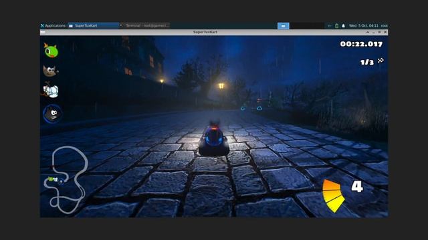Click the battery status tray icon
This screenshot has height=240, width=428.
[x=336, y=25]
